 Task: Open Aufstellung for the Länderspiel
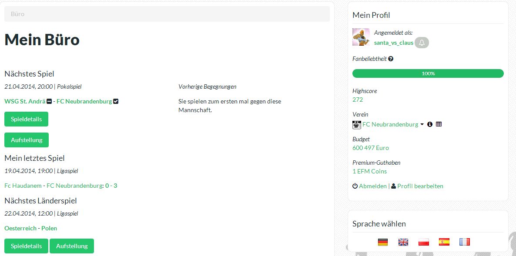(72, 246)
